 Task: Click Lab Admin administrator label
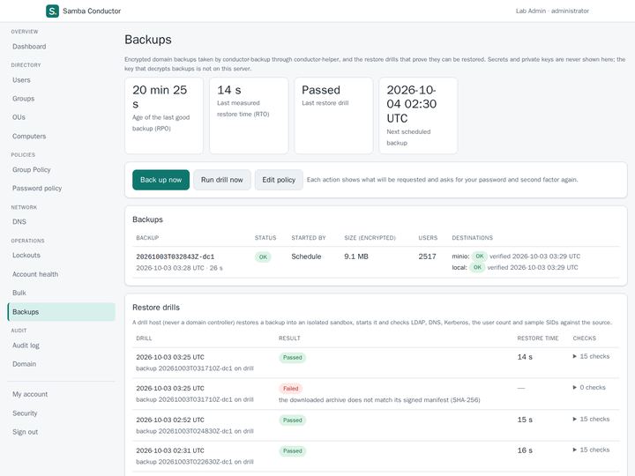tap(552, 11)
